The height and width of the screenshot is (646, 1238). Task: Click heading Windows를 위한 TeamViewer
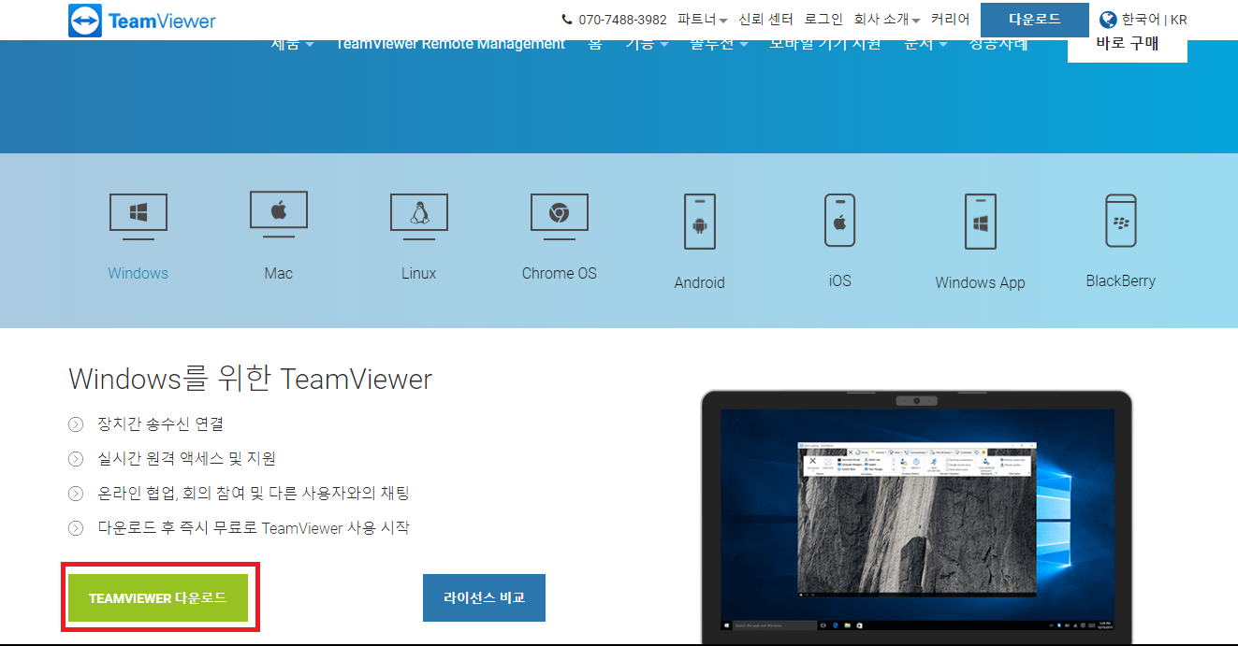tap(250, 379)
